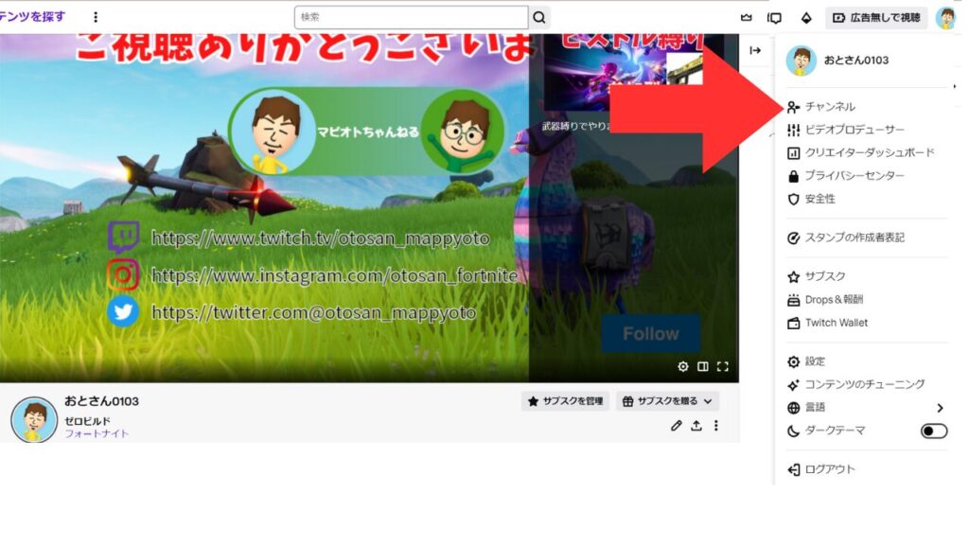Screen dimensions: 969x545
Task: Click the おとさん0103 channel name below video
Action: (x=101, y=401)
